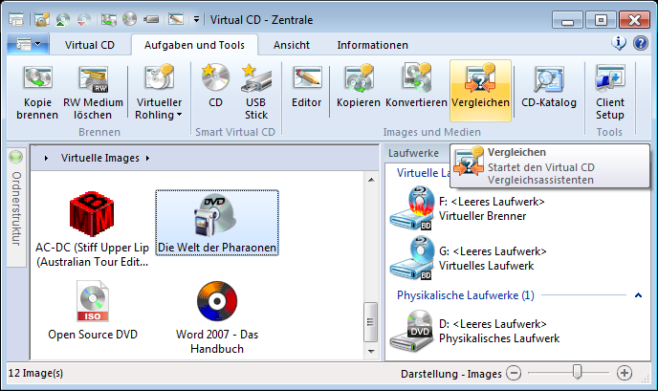Screen dimensions: 658x391
Task: Click the green-arrow insert disc quick icon
Action: (x=63, y=19)
